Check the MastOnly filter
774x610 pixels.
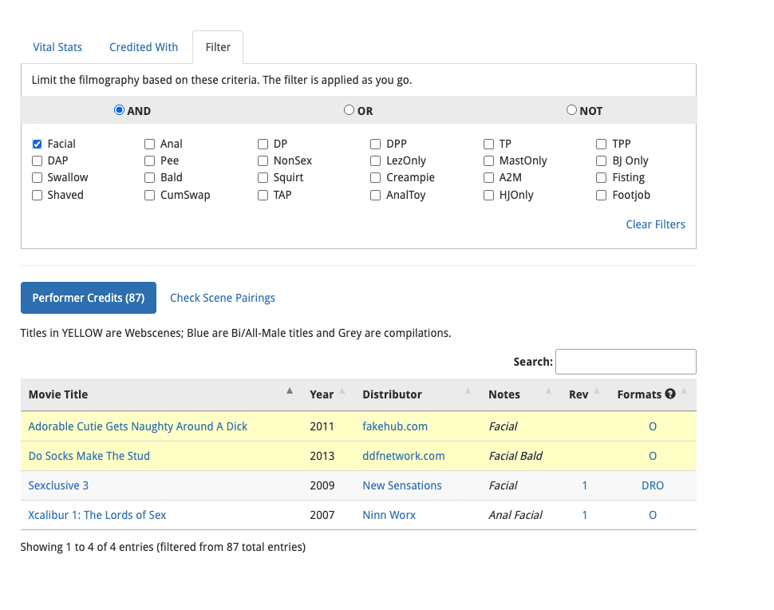click(x=488, y=161)
